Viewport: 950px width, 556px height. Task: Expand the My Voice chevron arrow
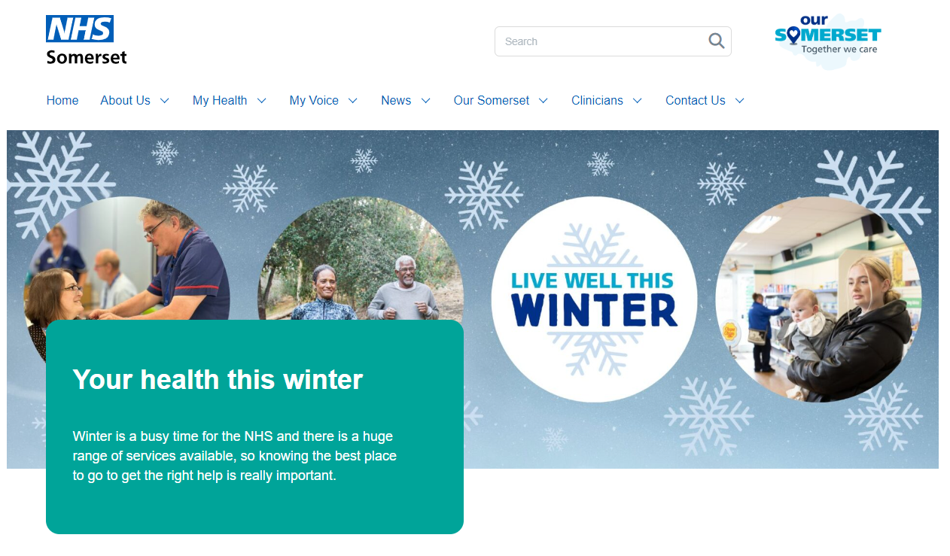point(352,101)
